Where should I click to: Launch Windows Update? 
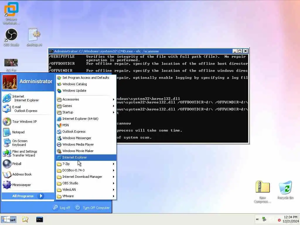pyautogui.click(x=86, y=91)
